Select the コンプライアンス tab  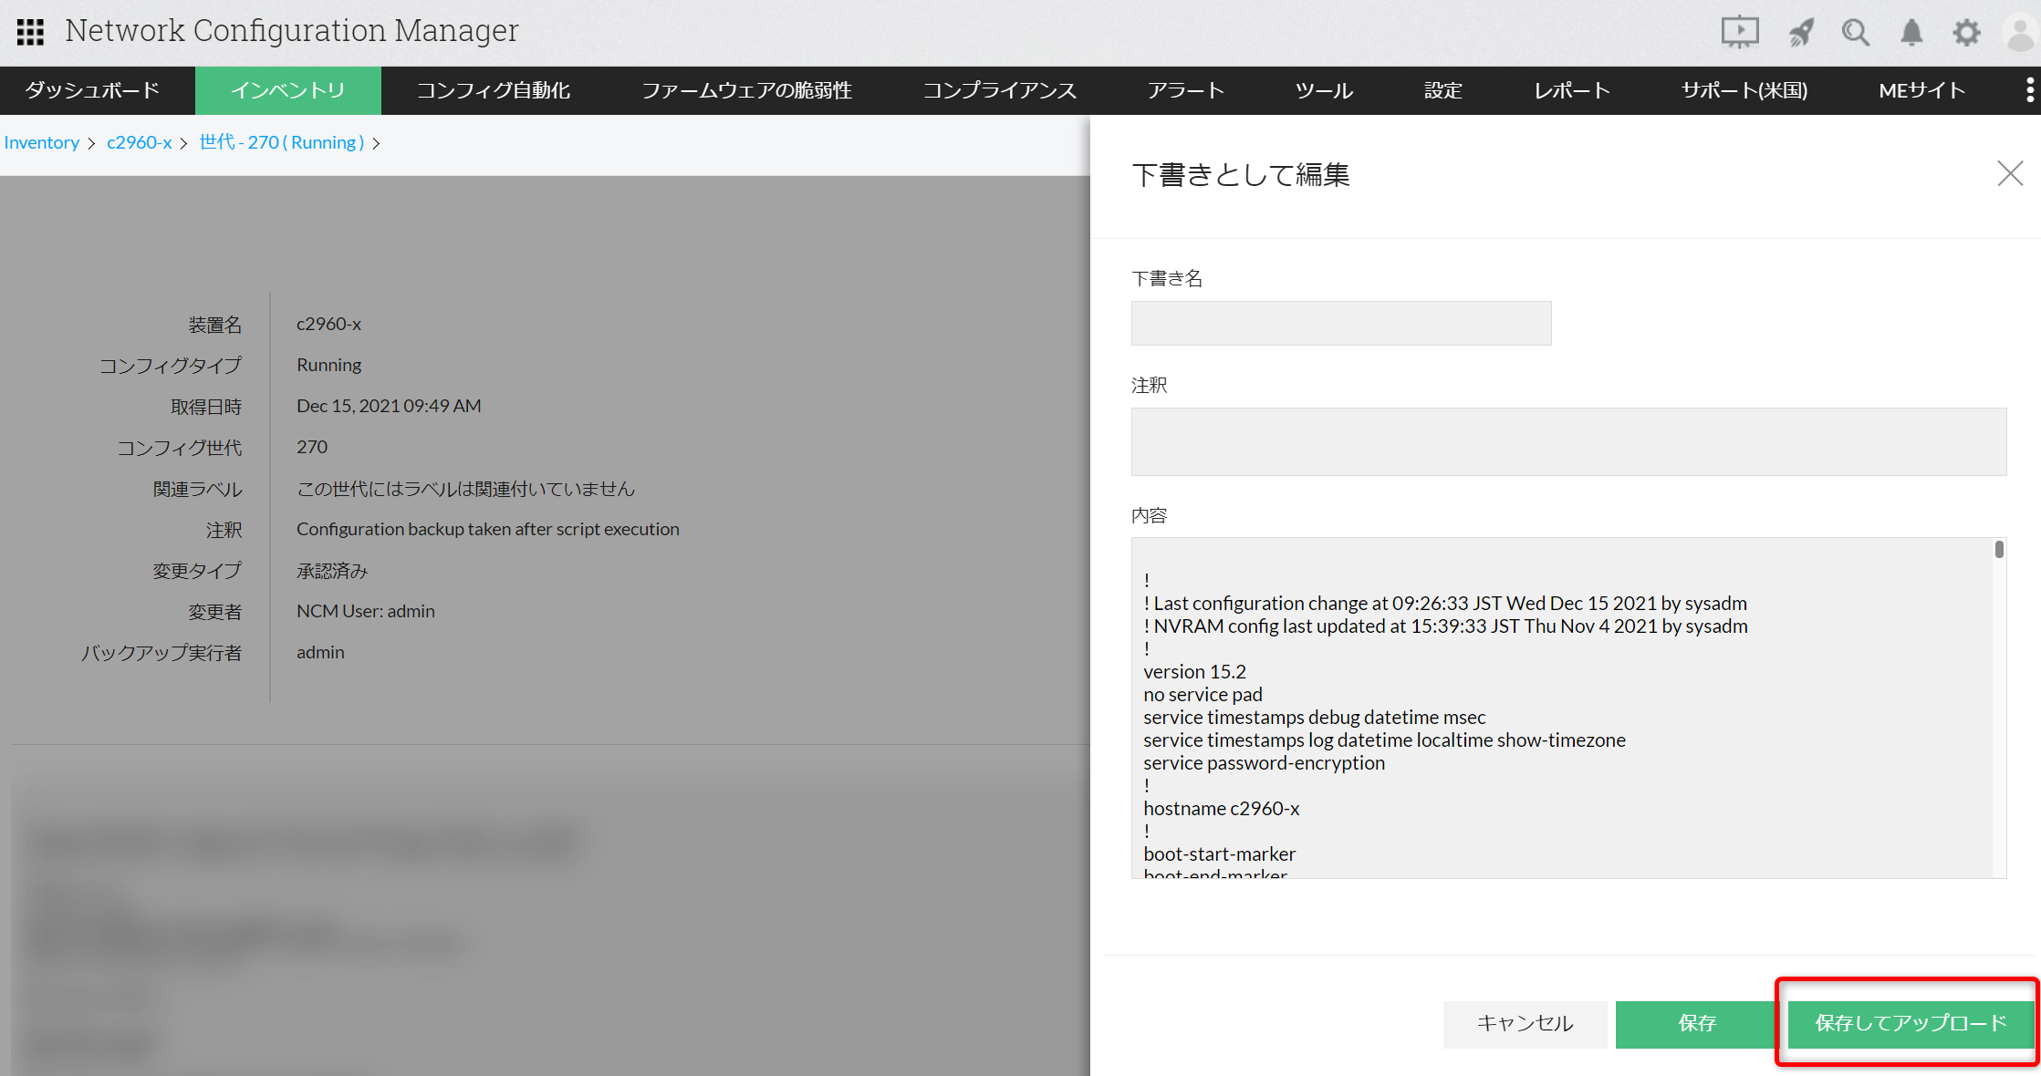point(999,90)
